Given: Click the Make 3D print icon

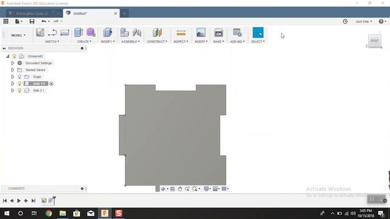Looking at the screenshot, I should (x=219, y=32).
